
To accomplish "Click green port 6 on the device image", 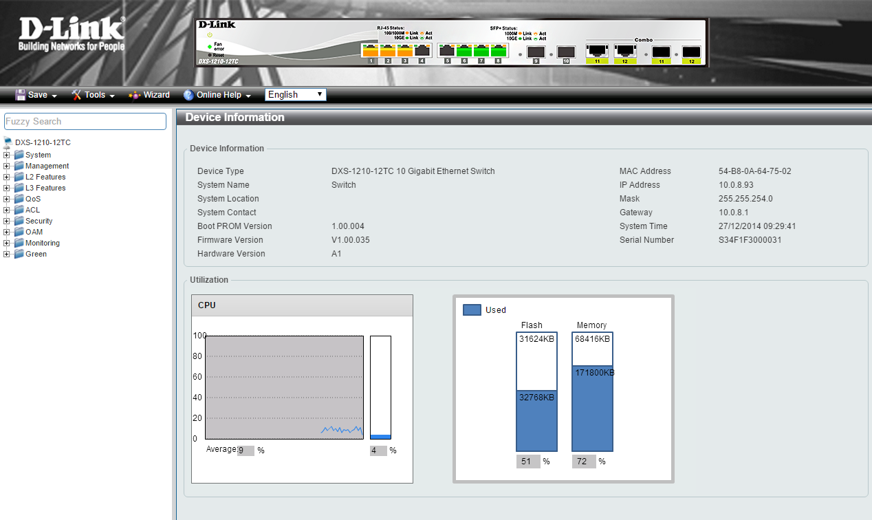I will coord(464,50).
